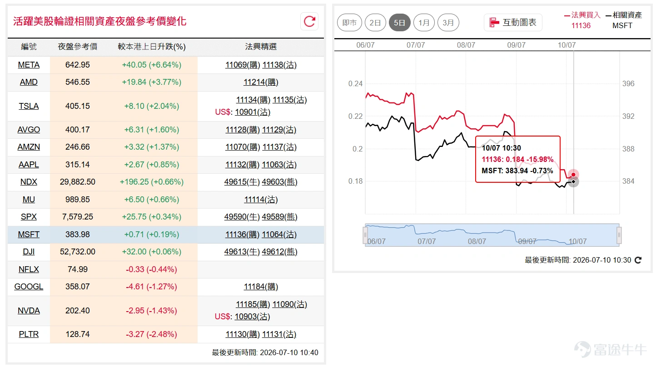The width and height of the screenshot is (656, 366).
Task: Open warrant 11135(沽) for TSLA
Action: 290,100
